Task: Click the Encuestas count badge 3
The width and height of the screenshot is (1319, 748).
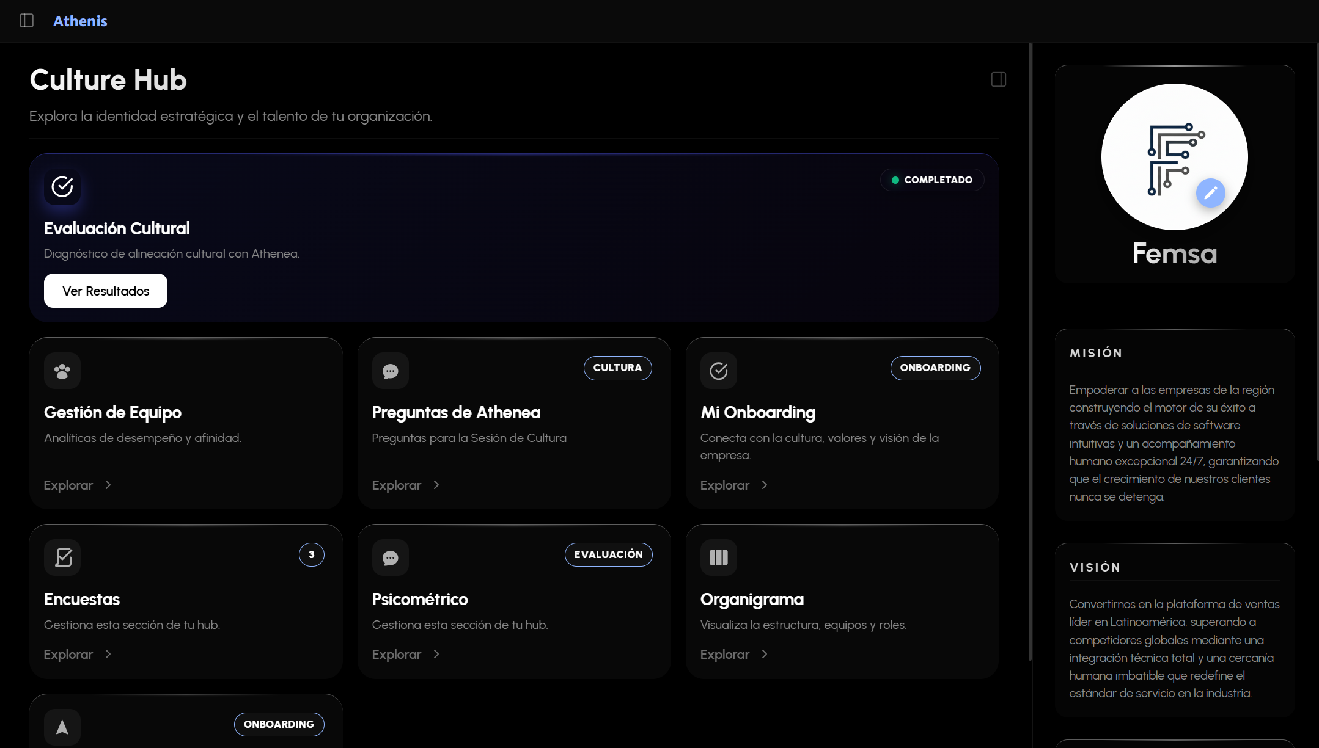Action: coord(312,554)
